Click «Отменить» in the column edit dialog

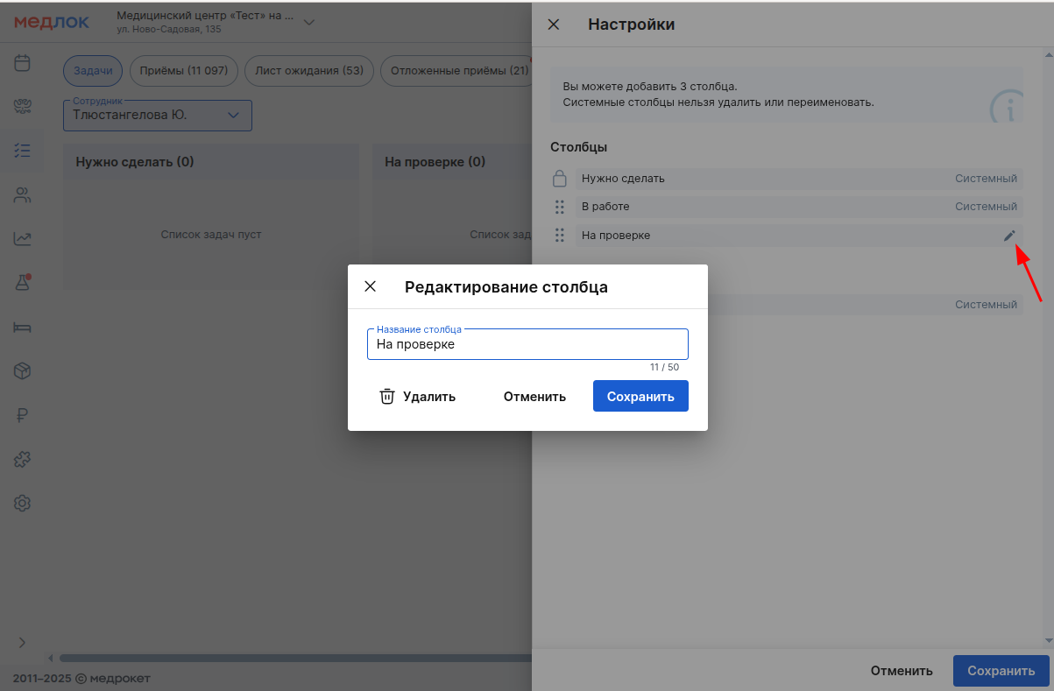click(534, 397)
